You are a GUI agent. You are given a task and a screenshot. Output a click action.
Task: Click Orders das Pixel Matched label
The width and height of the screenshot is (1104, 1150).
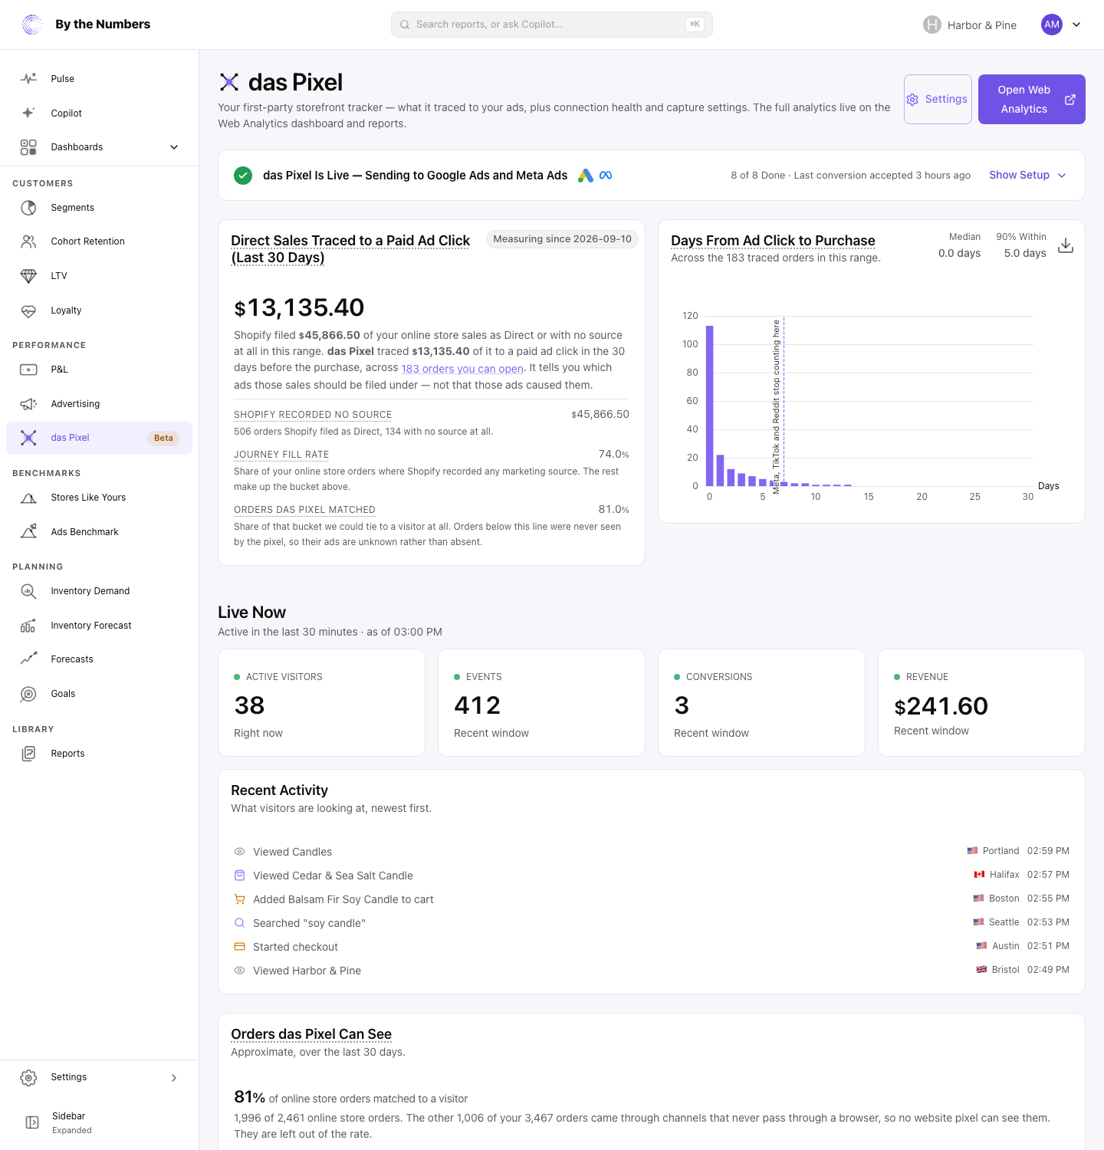(304, 510)
